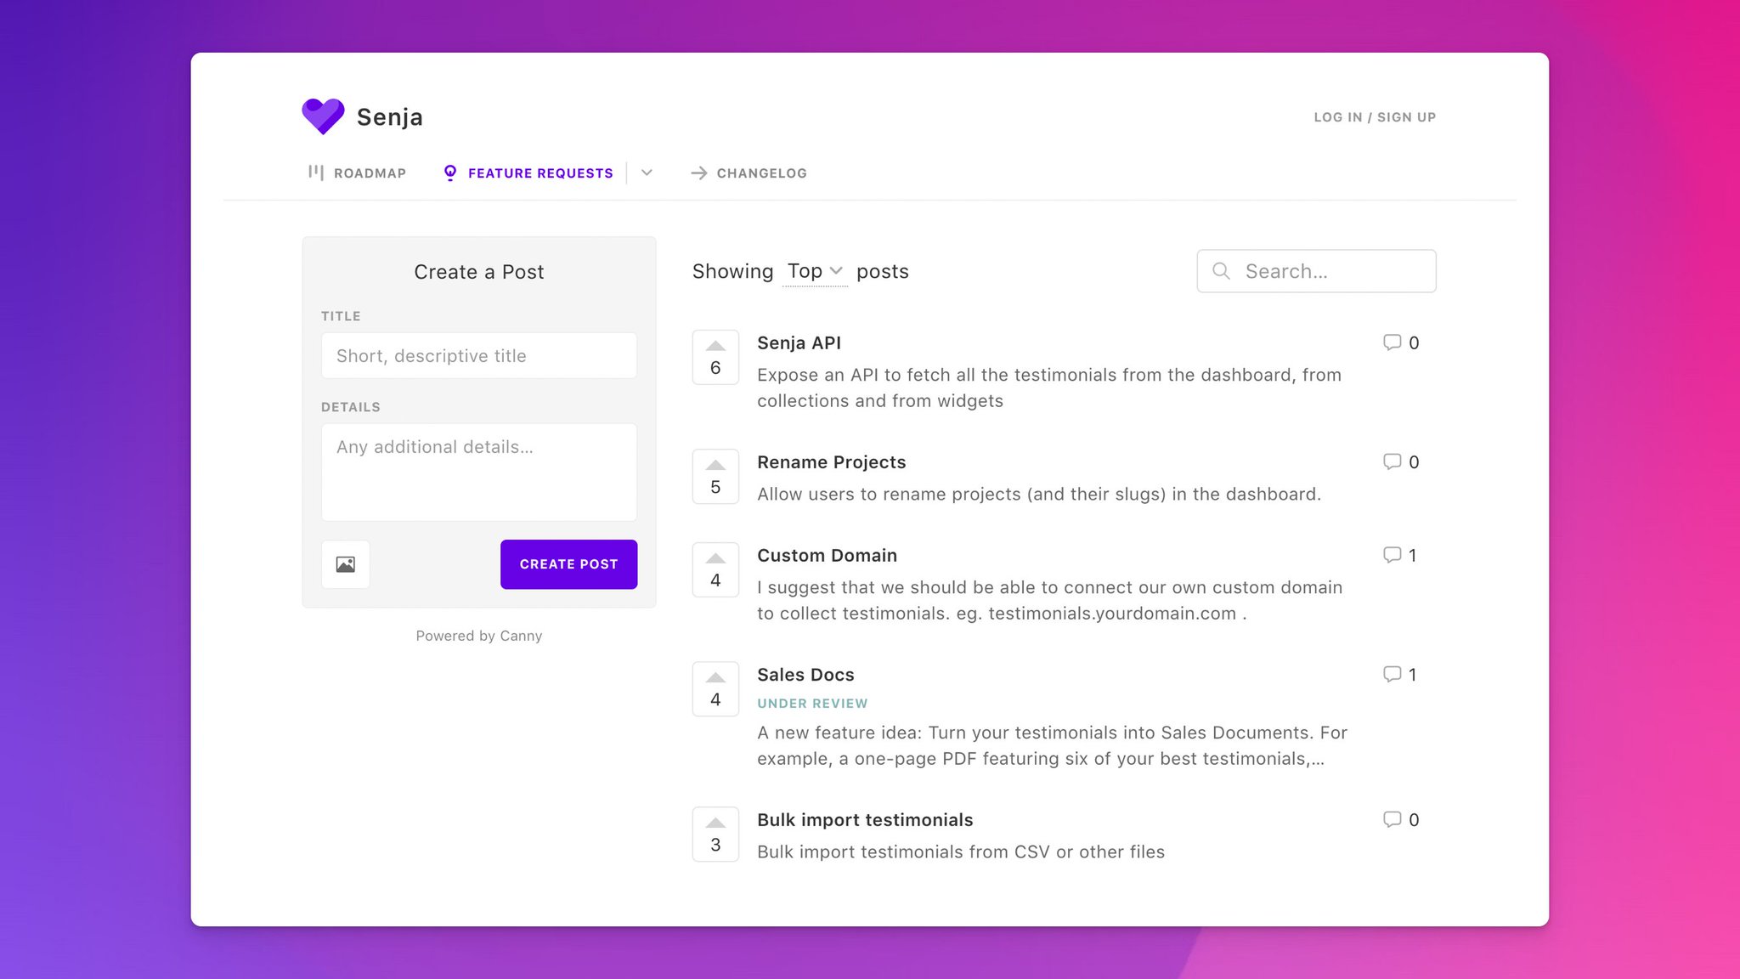Click the comment icon on Bulk import testimonials

1392,819
